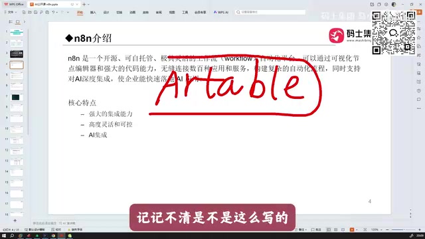Click the 默认设计模板 status bar item

pos(35,230)
